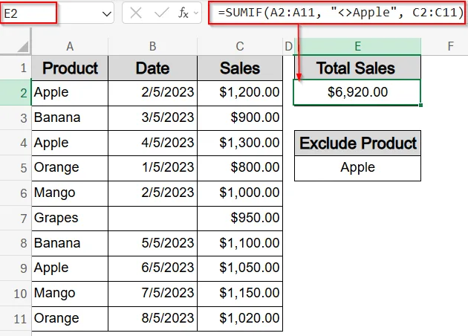Image resolution: width=468 pixels, height=336 pixels.
Task: Click the Apple cell in row 4
Action: (70, 143)
